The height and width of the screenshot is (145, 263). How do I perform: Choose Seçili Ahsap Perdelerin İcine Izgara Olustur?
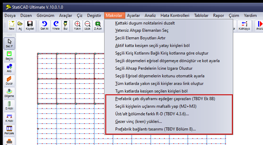[169, 68]
